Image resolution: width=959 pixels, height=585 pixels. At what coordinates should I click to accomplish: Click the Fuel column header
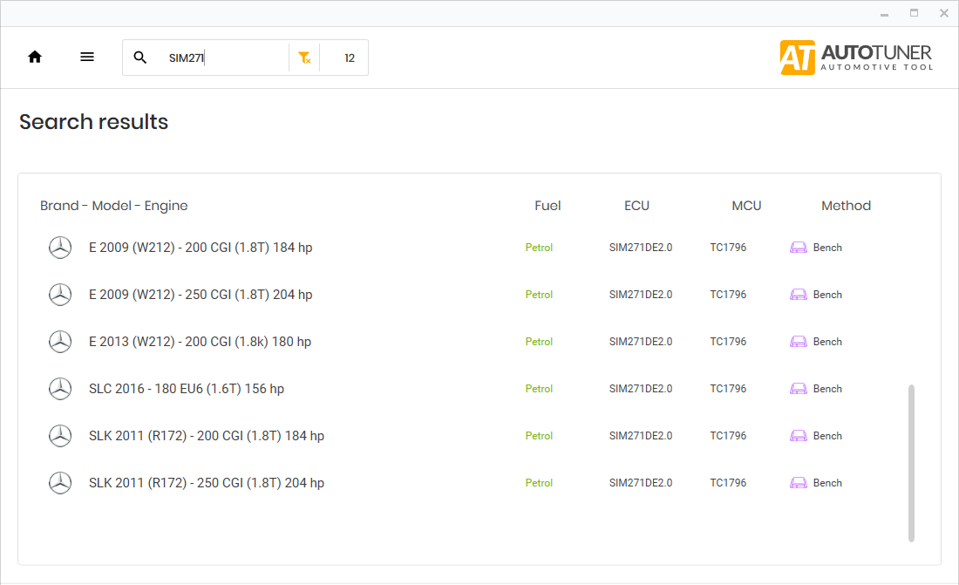(x=548, y=206)
